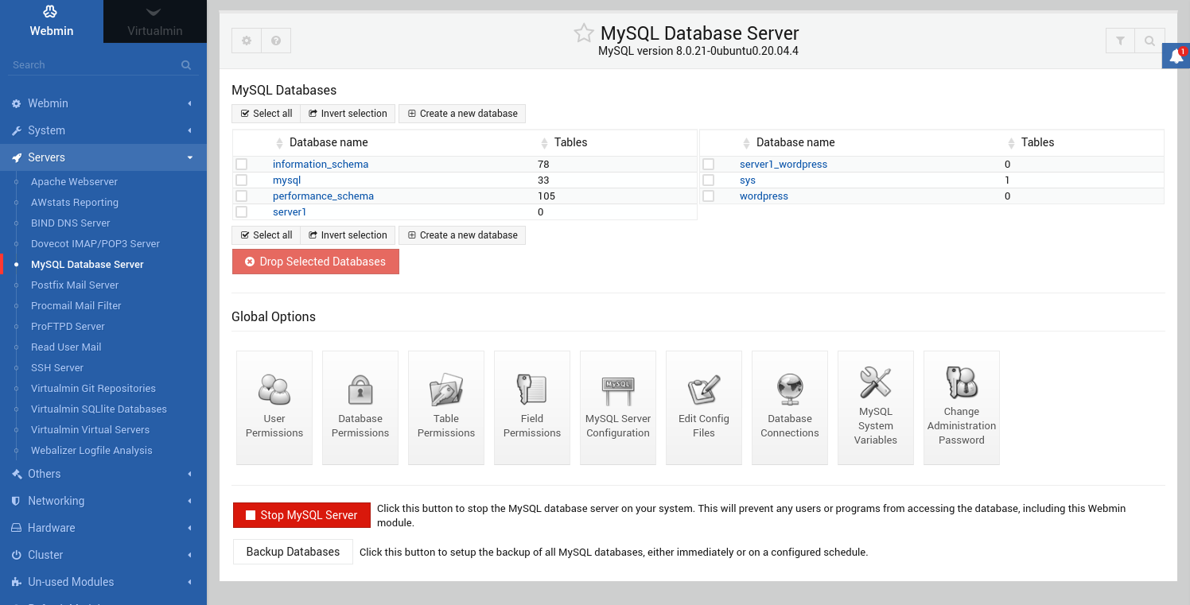
Task: Click top Invert selection button
Action: point(348,114)
